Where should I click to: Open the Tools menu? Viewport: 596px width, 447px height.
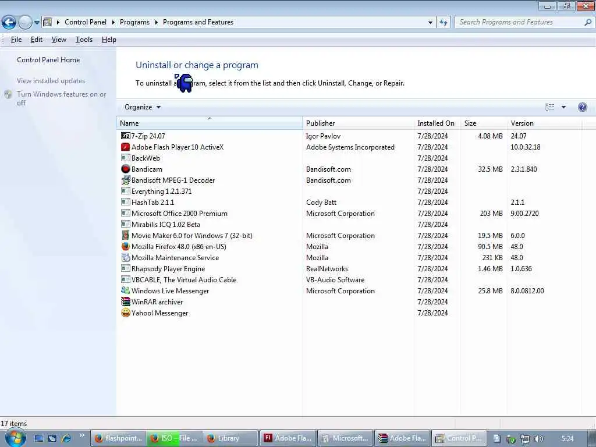click(84, 40)
